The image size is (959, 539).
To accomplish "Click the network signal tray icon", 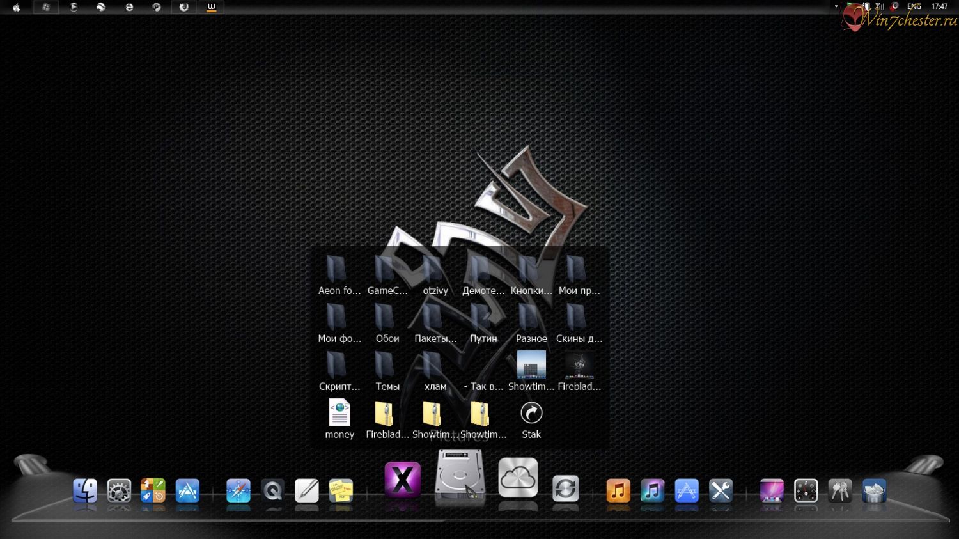I will (x=880, y=6).
